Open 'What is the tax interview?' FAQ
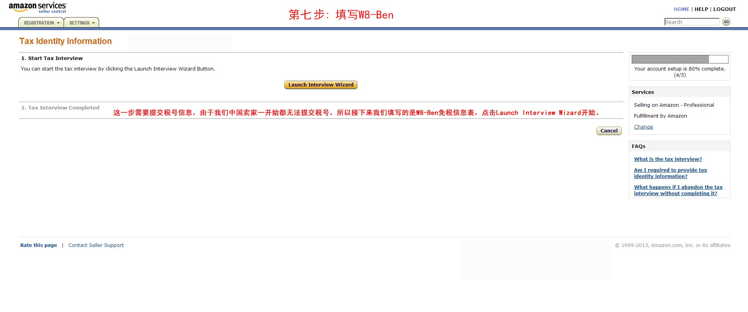This screenshot has width=748, height=312. 668,159
